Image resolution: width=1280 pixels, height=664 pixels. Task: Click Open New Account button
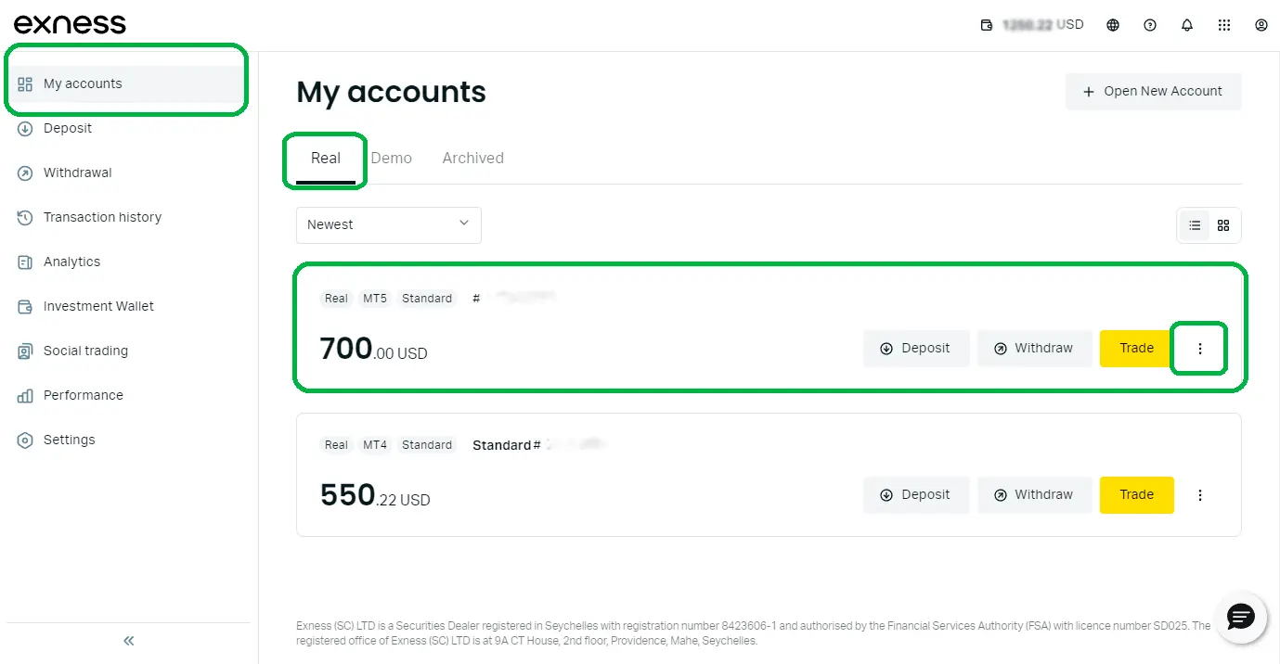[1153, 92]
